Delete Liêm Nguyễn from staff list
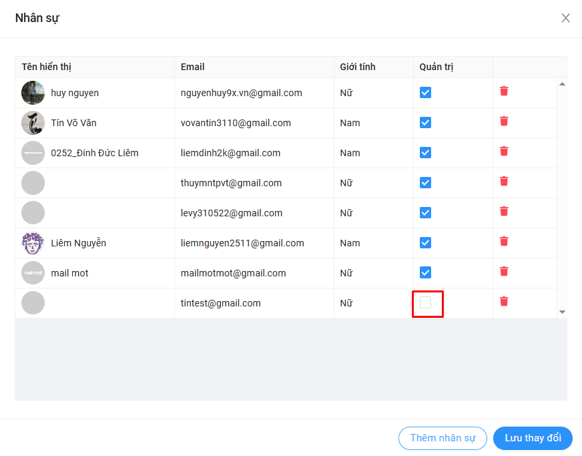The height and width of the screenshot is (456, 582). coord(504,242)
